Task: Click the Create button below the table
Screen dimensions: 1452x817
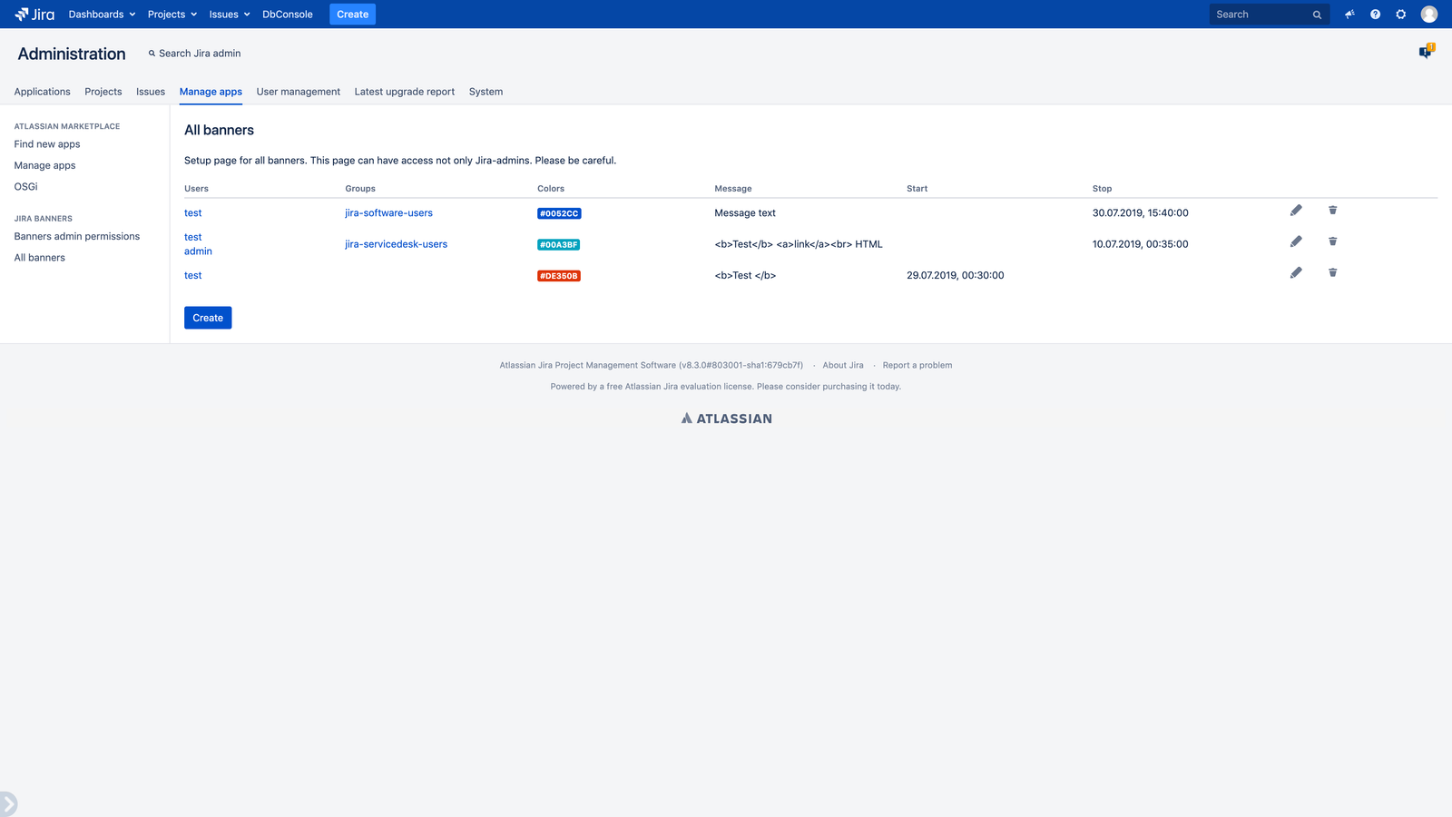Action: click(208, 318)
